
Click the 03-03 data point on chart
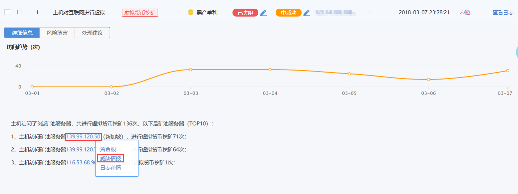(190, 70)
